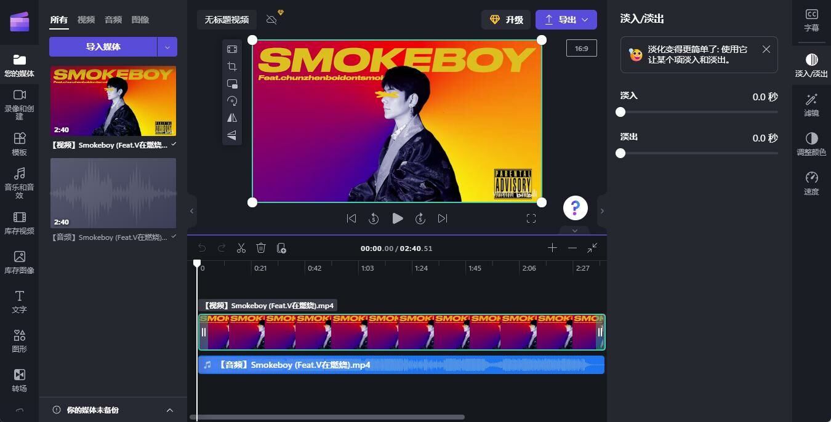Click the 升级 (Upgrade) button

(506, 20)
